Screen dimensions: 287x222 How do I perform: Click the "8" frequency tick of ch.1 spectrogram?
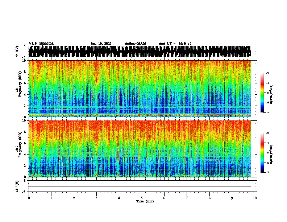[x=25, y=72]
